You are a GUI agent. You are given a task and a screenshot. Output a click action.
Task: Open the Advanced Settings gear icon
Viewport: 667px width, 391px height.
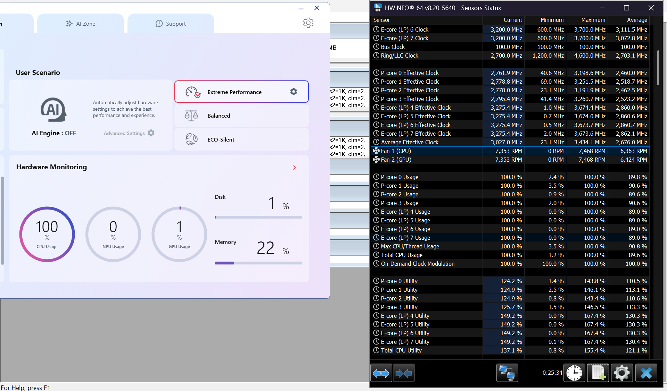coord(151,133)
